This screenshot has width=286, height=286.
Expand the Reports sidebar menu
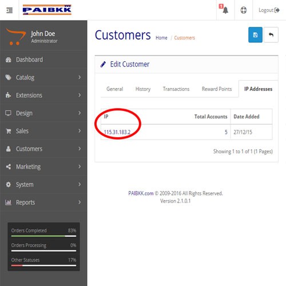(x=43, y=202)
